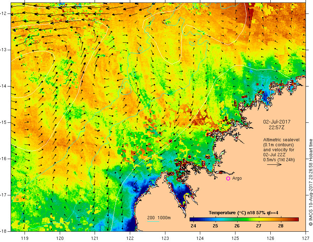Click the cyan 200 1000m depth contour legend line
The height and width of the screenshot is (242, 313).
pyautogui.click(x=153, y=221)
